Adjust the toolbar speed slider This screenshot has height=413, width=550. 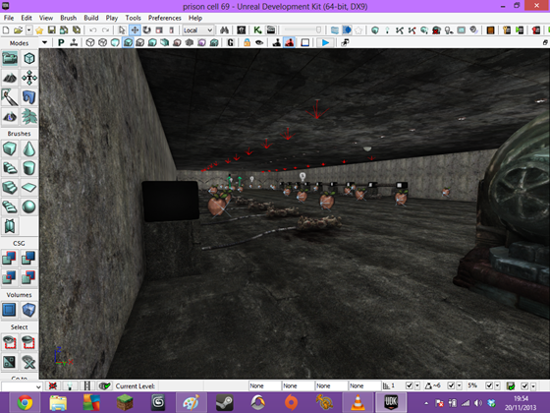(302, 30)
